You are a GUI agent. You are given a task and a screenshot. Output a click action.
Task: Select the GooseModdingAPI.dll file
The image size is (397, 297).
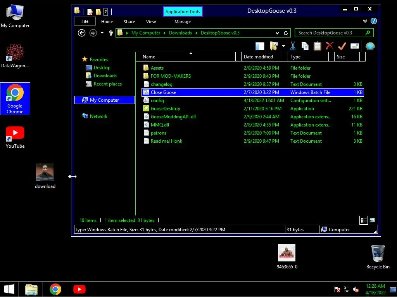pos(253,117)
